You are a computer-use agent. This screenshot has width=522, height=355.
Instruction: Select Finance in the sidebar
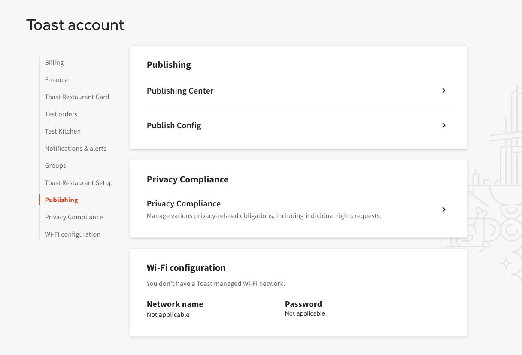(x=56, y=79)
